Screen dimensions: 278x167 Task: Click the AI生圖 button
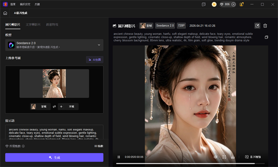[95, 60]
